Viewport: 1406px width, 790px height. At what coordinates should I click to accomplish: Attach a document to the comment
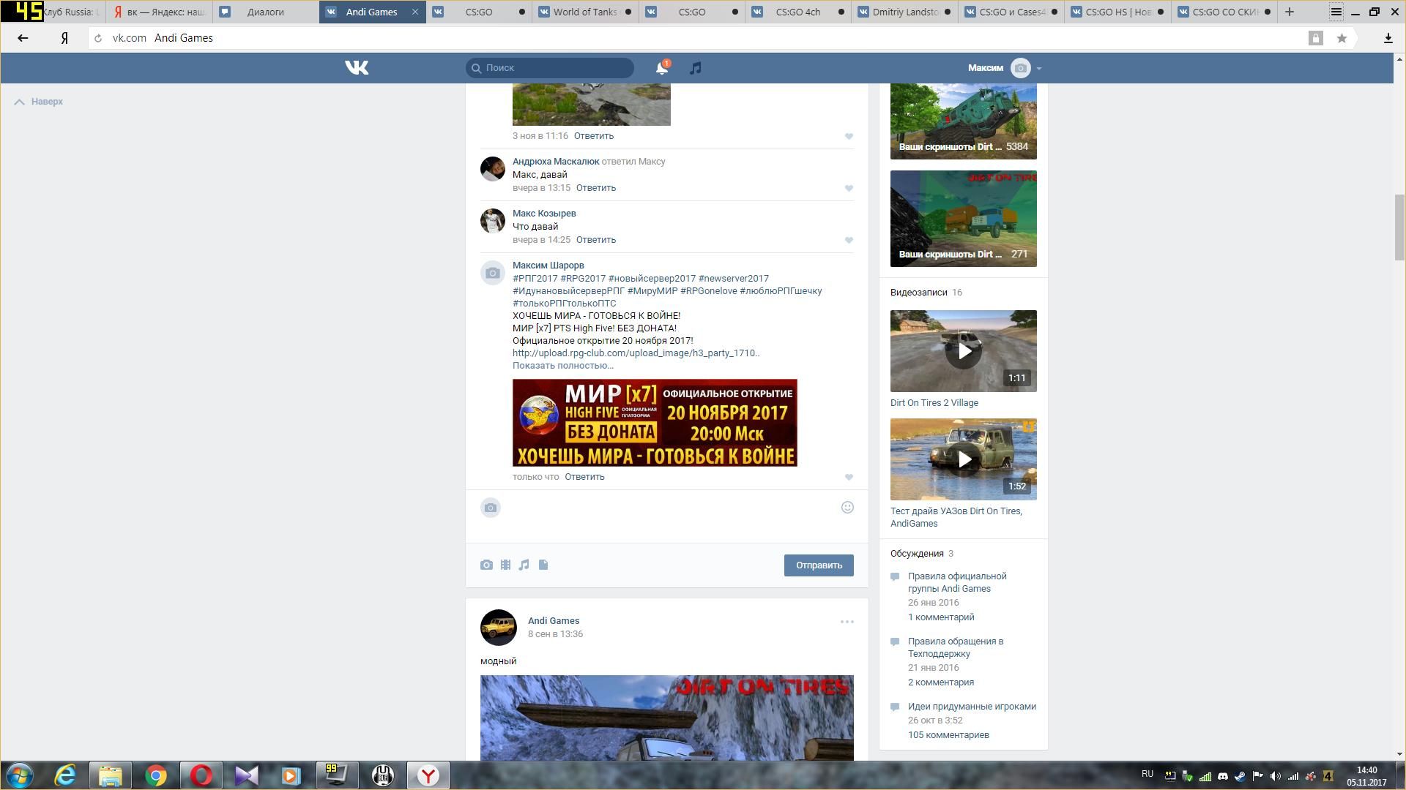click(543, 565)
